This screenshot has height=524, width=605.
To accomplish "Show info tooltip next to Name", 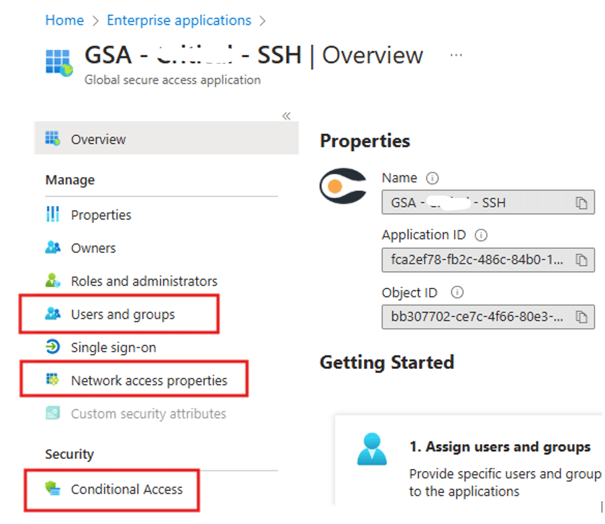I will [432, 178].
